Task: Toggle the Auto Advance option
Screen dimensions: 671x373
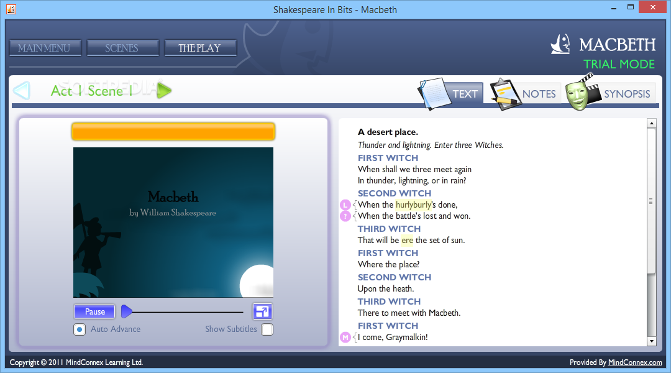Action: point(80,329)
